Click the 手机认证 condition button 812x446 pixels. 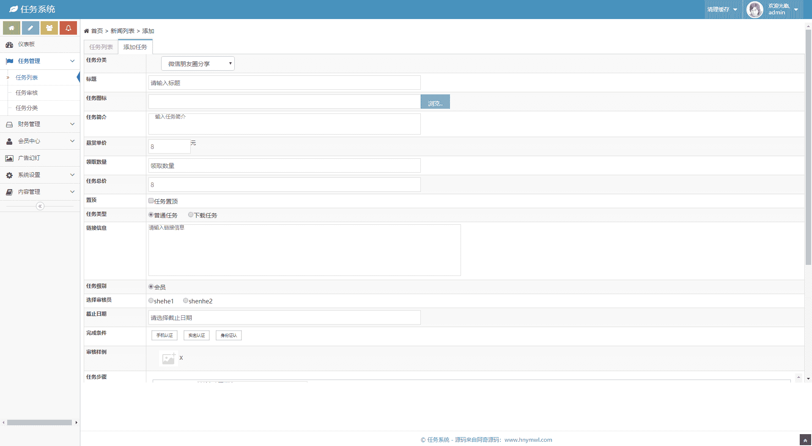165,335
